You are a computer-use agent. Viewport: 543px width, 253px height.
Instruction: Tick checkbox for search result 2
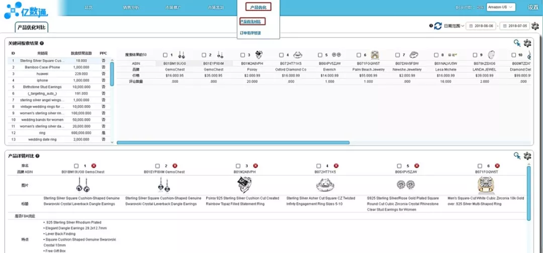204,55
